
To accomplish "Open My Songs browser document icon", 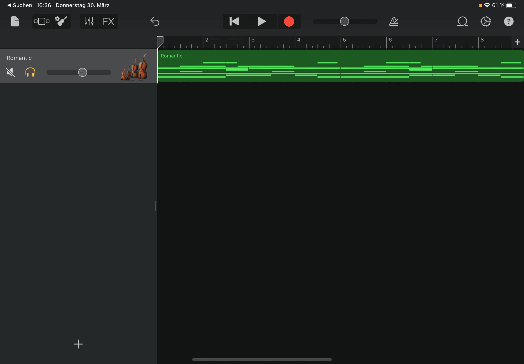I will 15,21.
